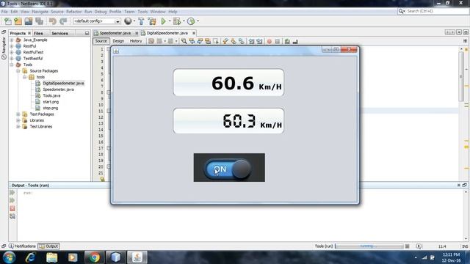Click the Debug Project icon
The width and height of the screenshot is (470, 264).
[177, 21]
